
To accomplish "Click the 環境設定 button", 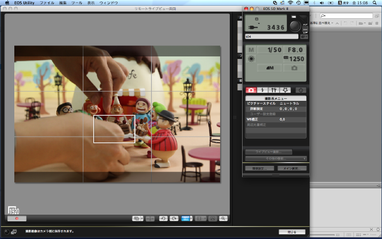I will pyautogui.click(x=259, y=168).
